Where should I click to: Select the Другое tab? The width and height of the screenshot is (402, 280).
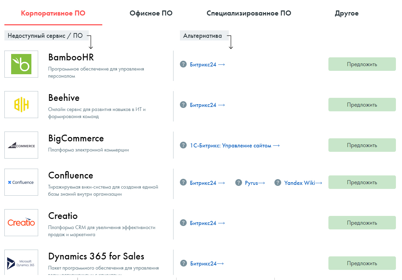(x=347, y=13)
